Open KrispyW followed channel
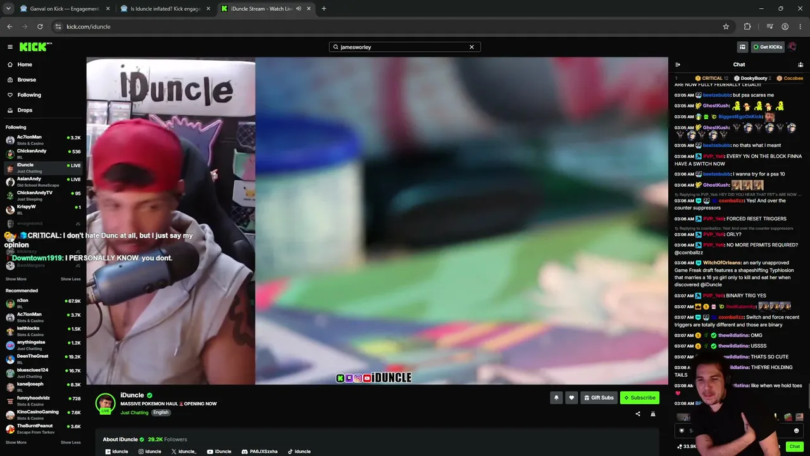Image resolution: width=810 pixels, height=456 pixels. pos(43,210)
